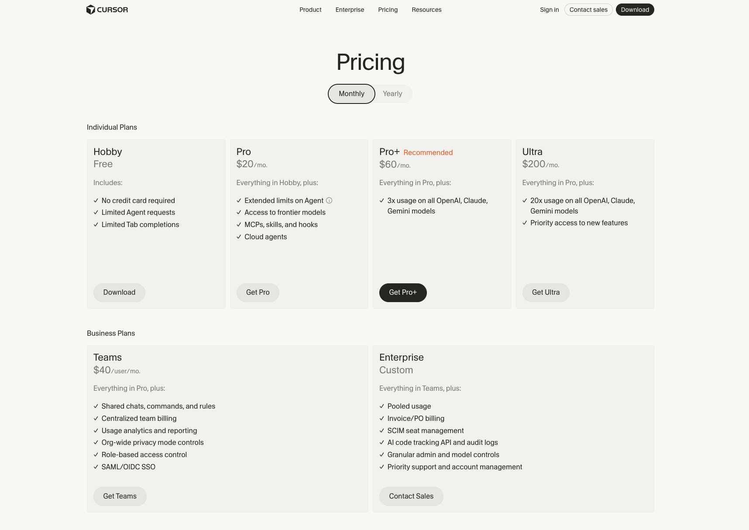Click the checkmark beside SAML/OIDC SSO
Image resolution: width=749 pixels, height=530 pixels.
click(96, 467)
